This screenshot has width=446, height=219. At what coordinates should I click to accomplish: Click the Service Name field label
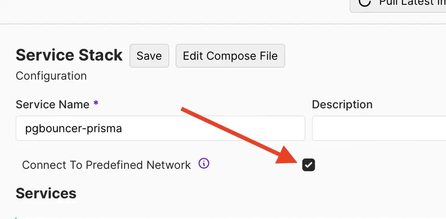(53, 104)
